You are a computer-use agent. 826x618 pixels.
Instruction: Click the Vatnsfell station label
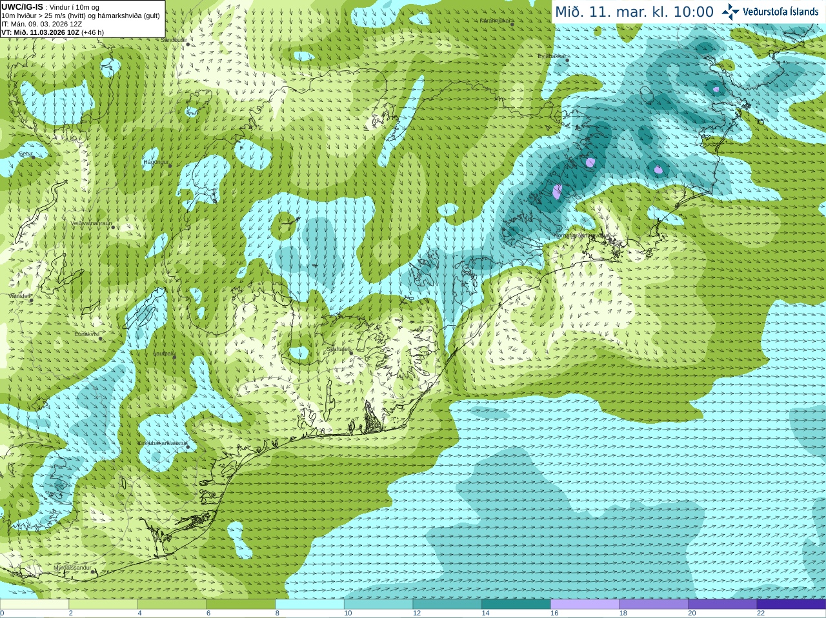(19, 296)
